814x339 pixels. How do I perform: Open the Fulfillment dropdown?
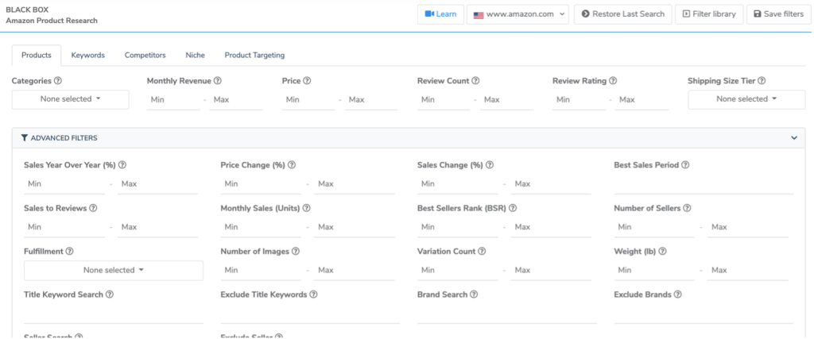(113, 270)
